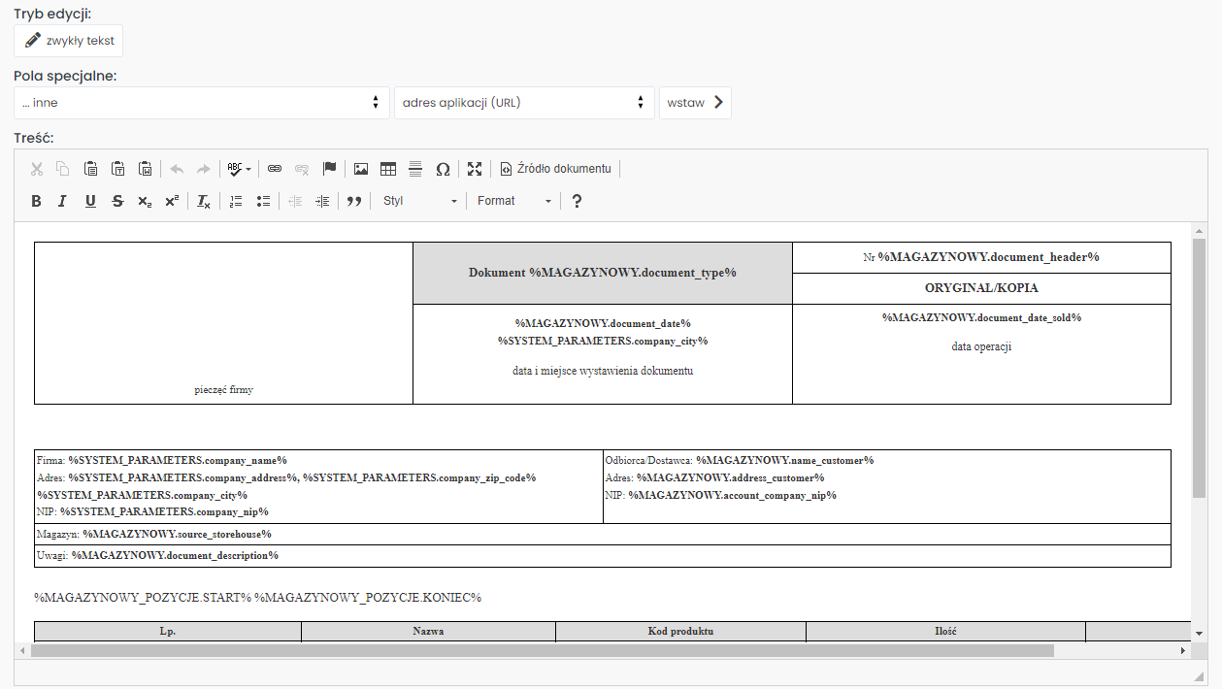
Task: Toggle italic text formatting
Action: click(62, 201)
